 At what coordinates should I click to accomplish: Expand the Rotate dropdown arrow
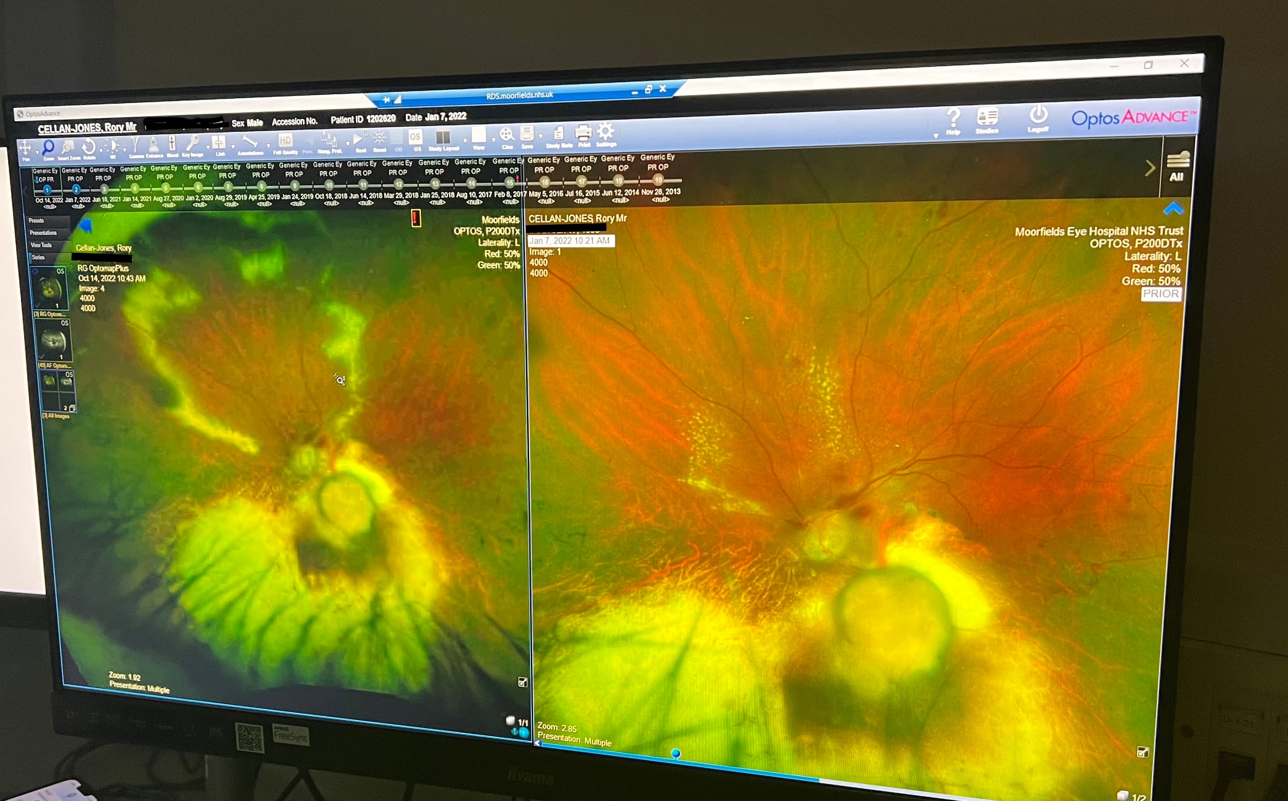100,151
